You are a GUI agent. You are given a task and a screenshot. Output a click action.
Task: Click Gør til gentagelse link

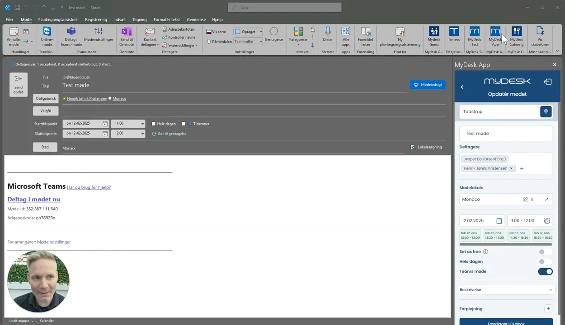coord(169,134)
